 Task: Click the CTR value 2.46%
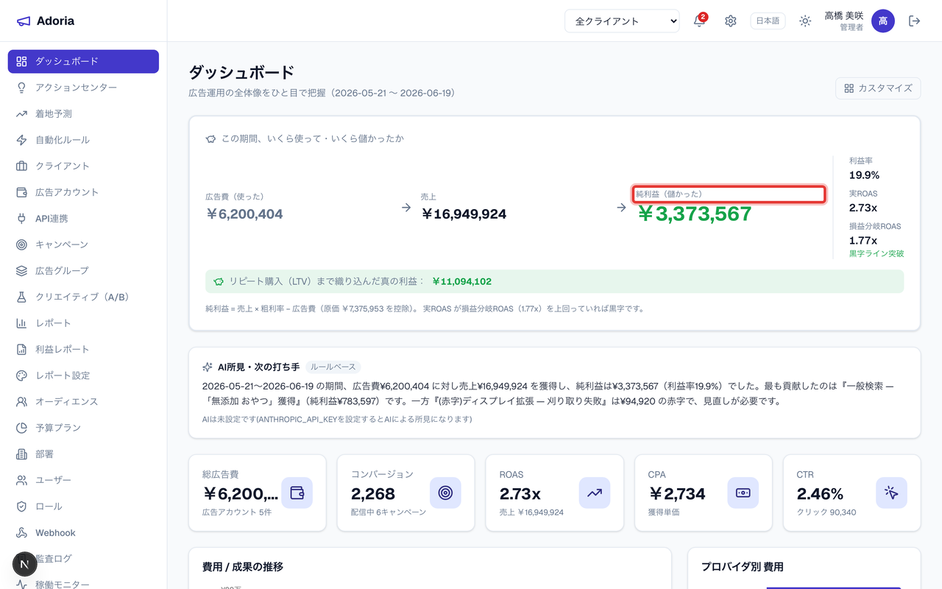tap(820, 493)
